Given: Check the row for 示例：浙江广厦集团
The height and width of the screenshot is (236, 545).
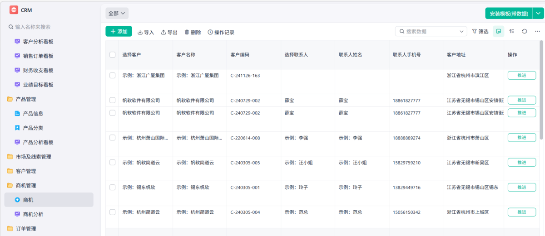Looking at the screenshot, I should (113, 76).
